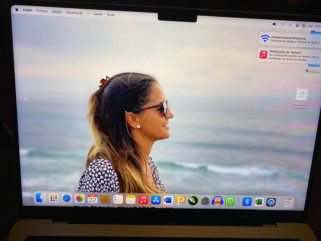Open the Apple menu

pyautogui.click(x=17, y=9)
